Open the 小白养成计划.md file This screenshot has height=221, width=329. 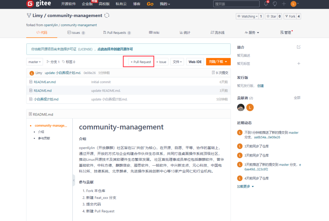point(46,99)
